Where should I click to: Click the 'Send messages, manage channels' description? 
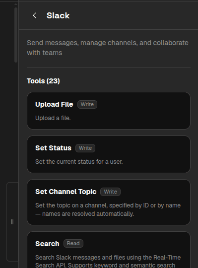[108, 48]
